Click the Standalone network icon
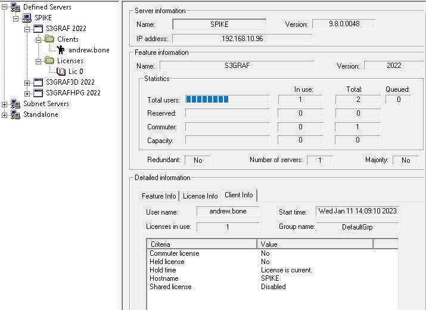 (x=15, y=114)
